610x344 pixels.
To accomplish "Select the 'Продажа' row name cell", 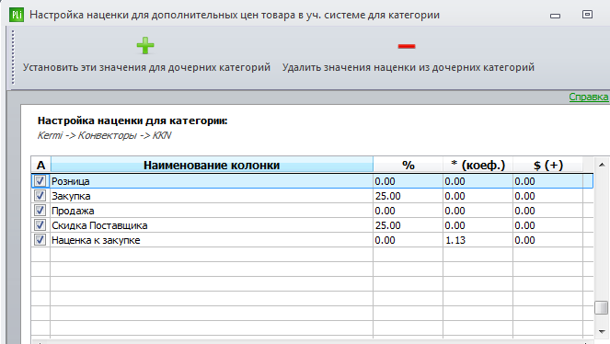I will click(212, 211).
